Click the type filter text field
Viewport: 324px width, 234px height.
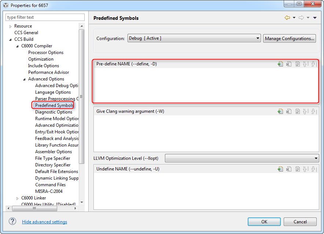click(x=45, y=17)
